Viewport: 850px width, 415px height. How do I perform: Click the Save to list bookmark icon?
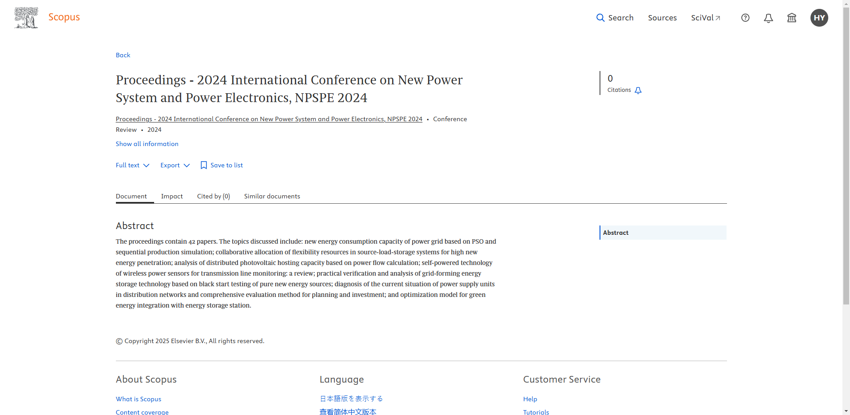[204, 165]
